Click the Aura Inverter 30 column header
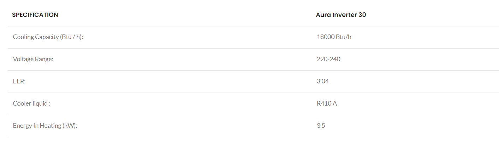 (x=341, y=15)
